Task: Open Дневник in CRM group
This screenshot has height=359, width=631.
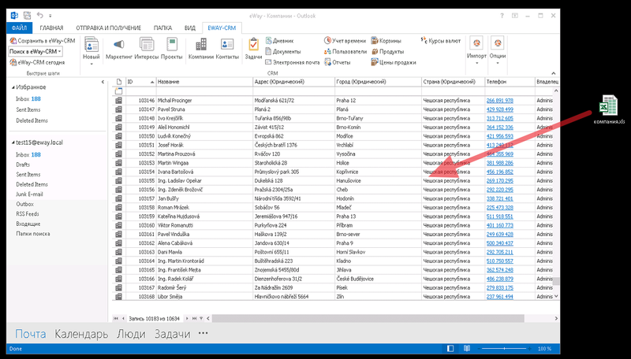Action: tap(280, 41)
